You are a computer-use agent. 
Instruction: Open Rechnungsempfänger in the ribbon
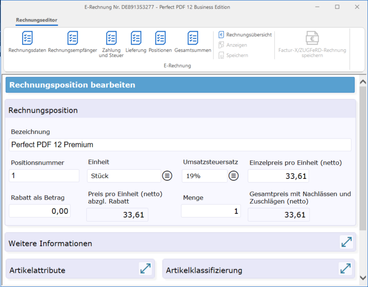point(73,38)
